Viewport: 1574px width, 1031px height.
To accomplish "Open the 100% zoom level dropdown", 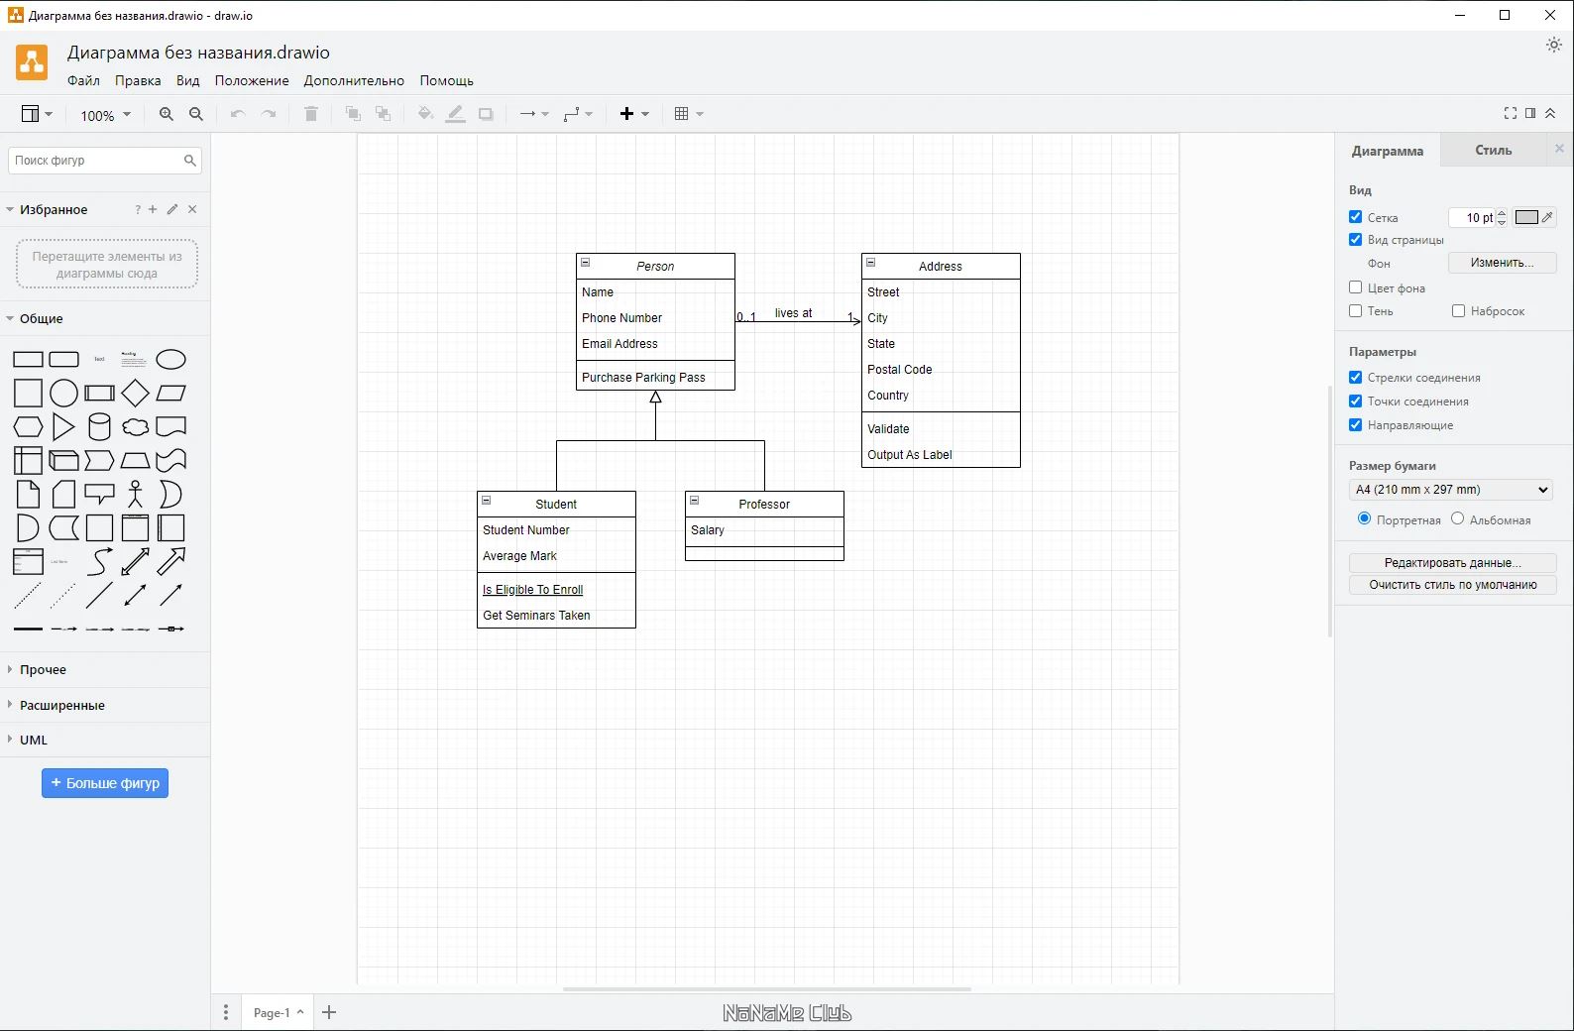I will 105,115.
